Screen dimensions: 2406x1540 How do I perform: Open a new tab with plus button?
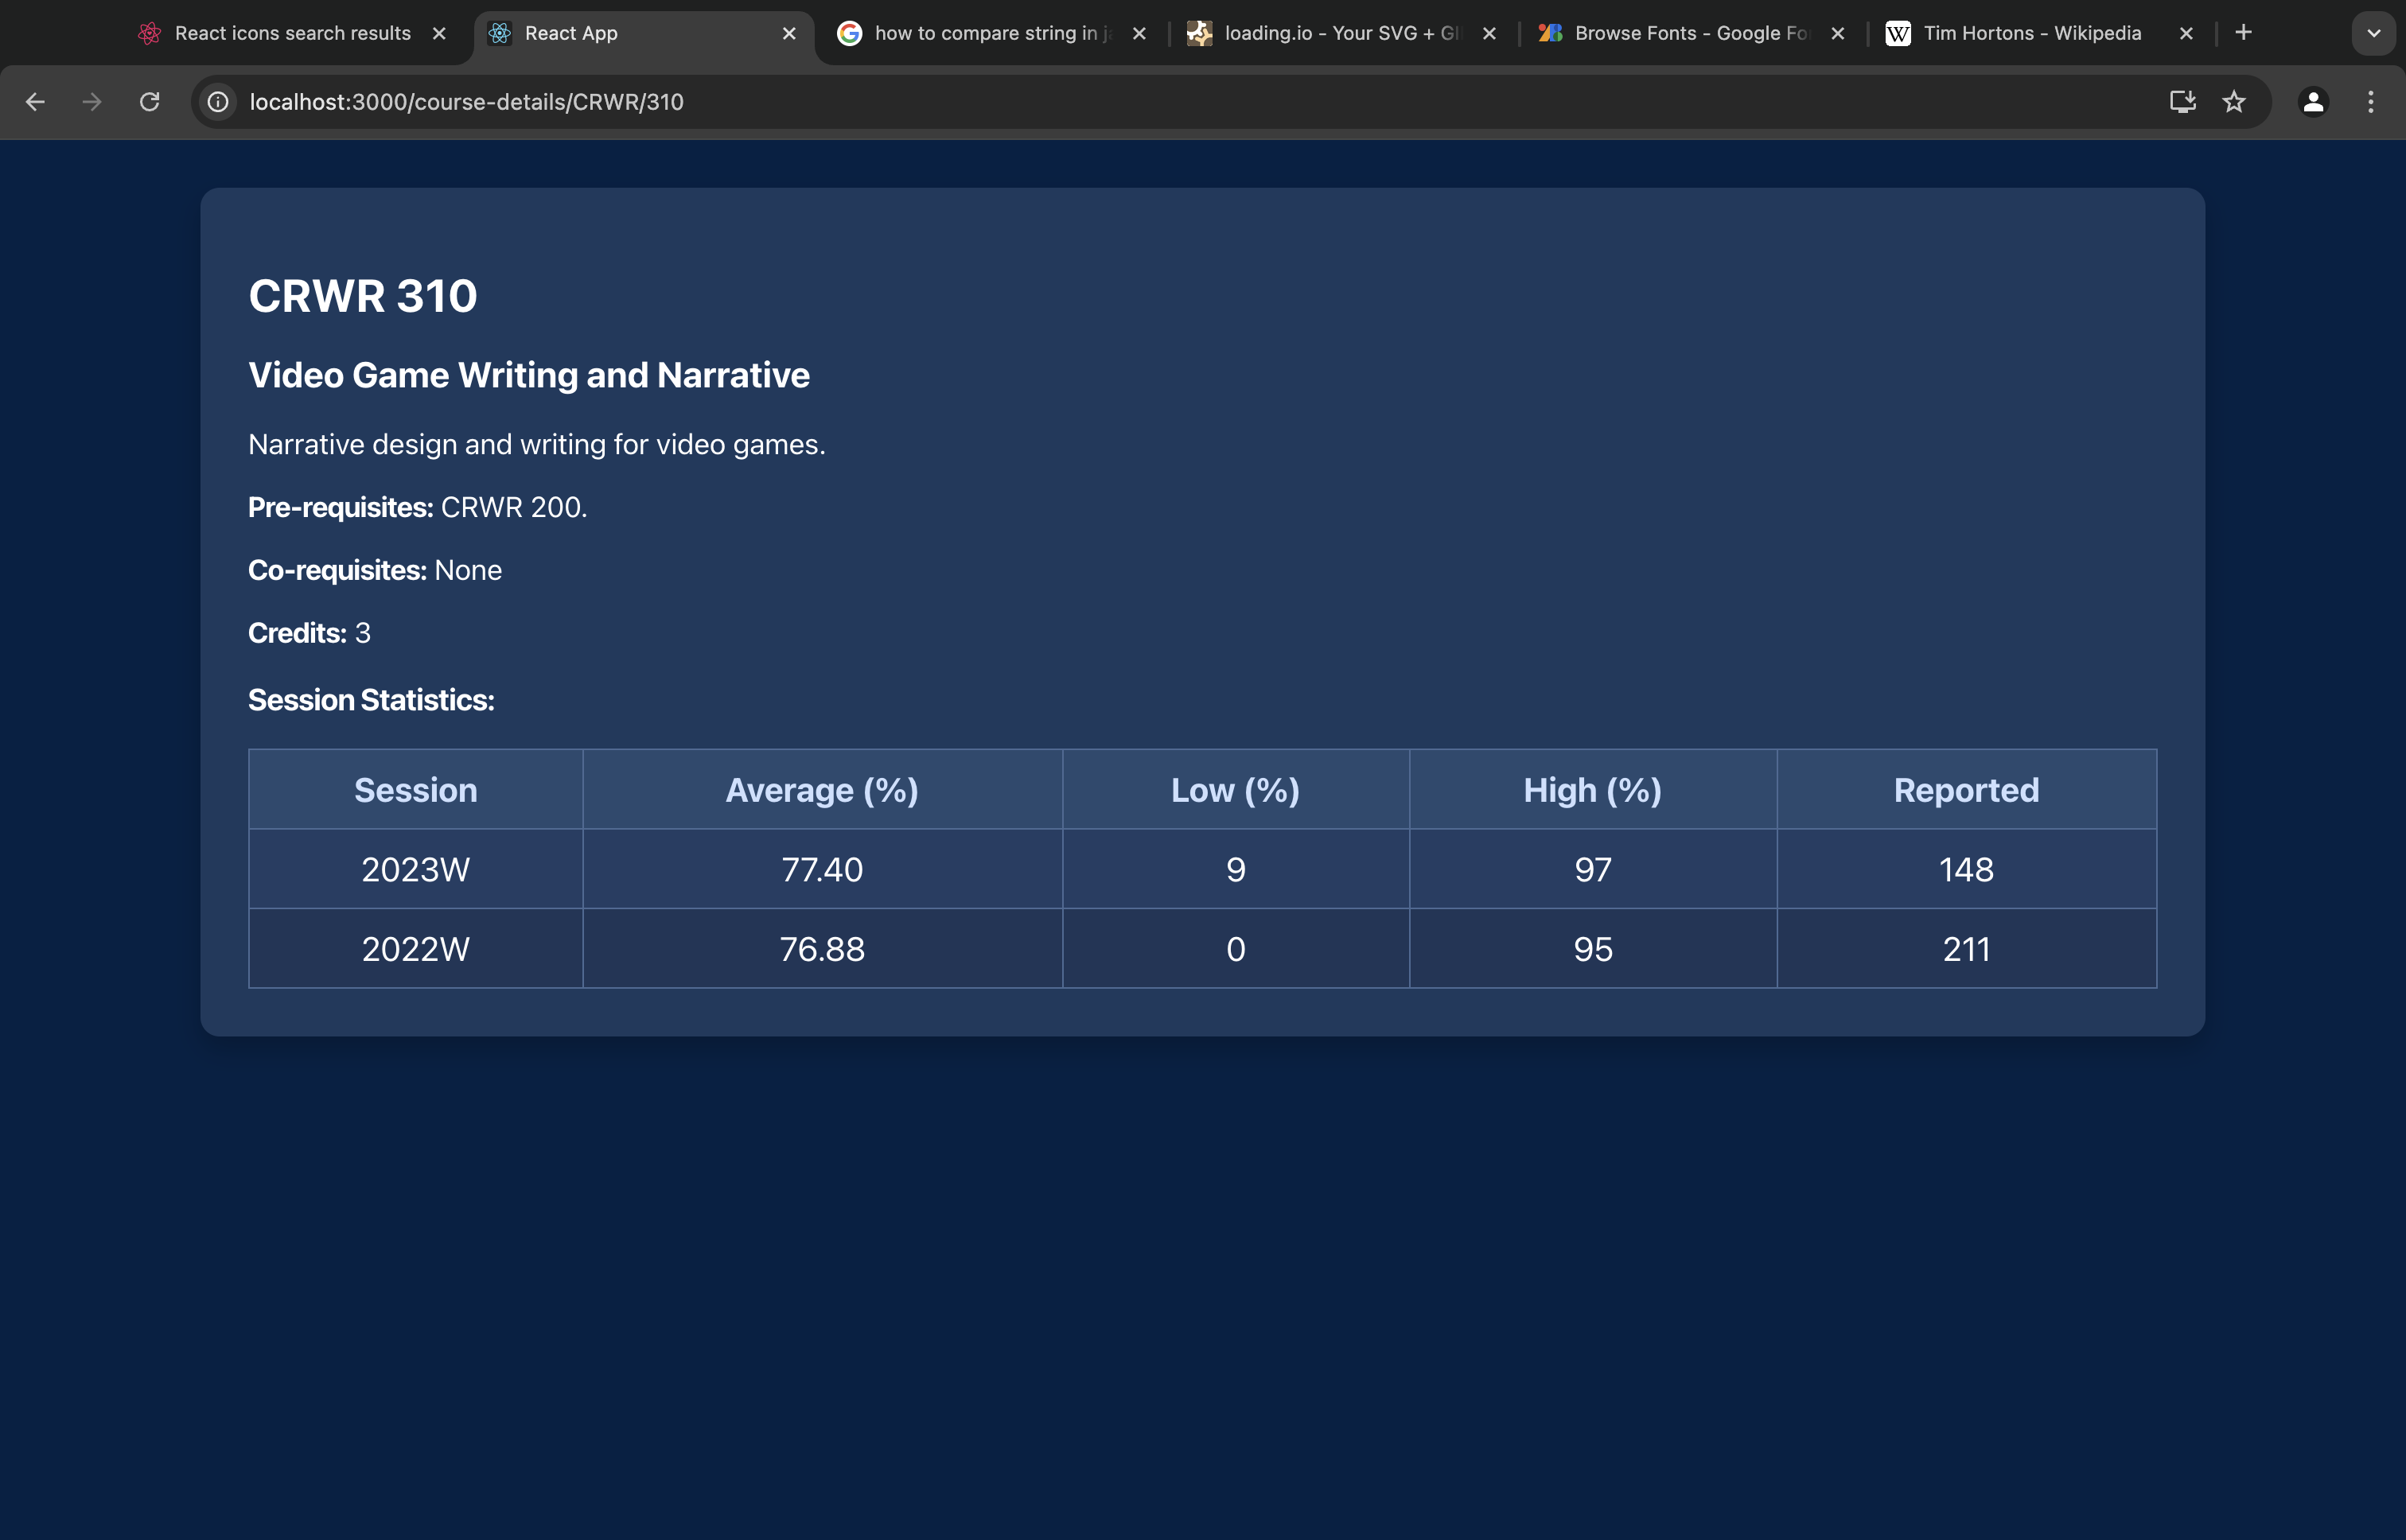(x=2244, y=33)
